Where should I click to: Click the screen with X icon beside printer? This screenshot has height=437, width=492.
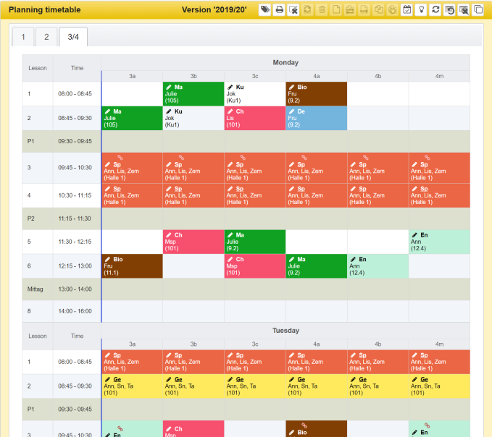293,10
